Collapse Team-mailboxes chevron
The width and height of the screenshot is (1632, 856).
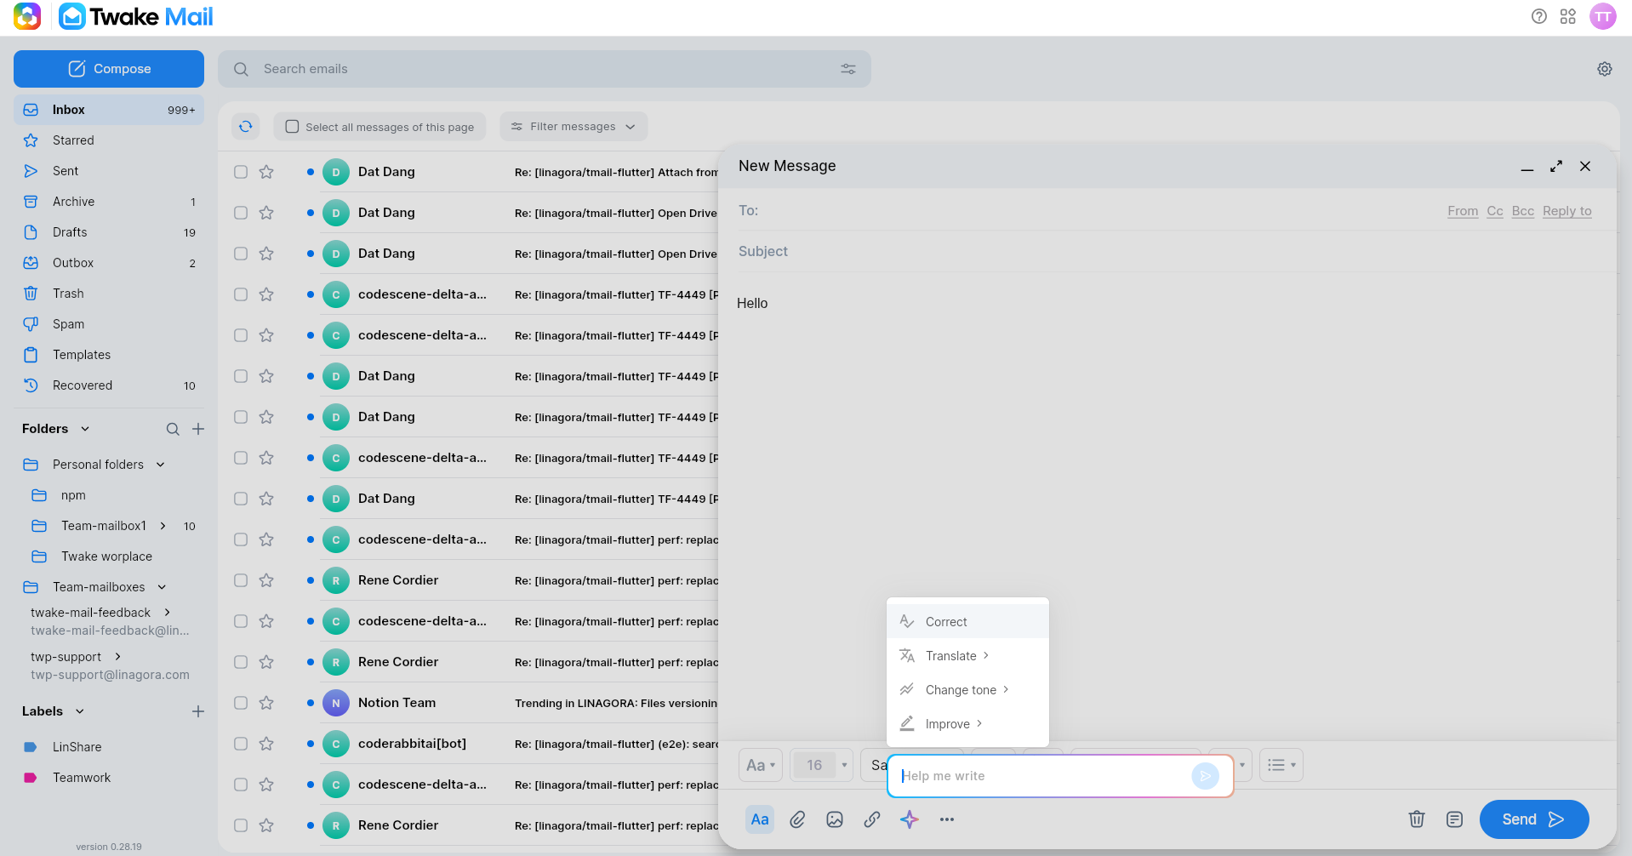coord(162,587)
